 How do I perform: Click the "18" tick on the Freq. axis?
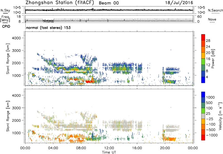click(19, 17)
